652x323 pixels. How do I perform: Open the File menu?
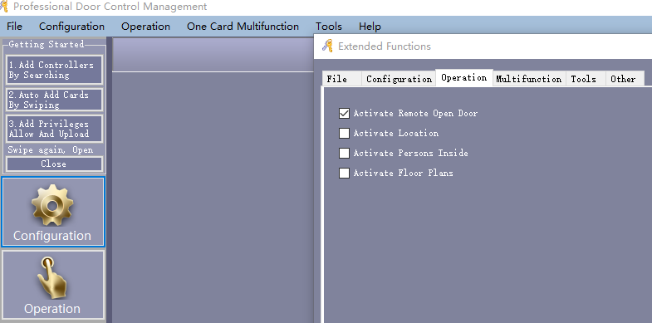15,27
